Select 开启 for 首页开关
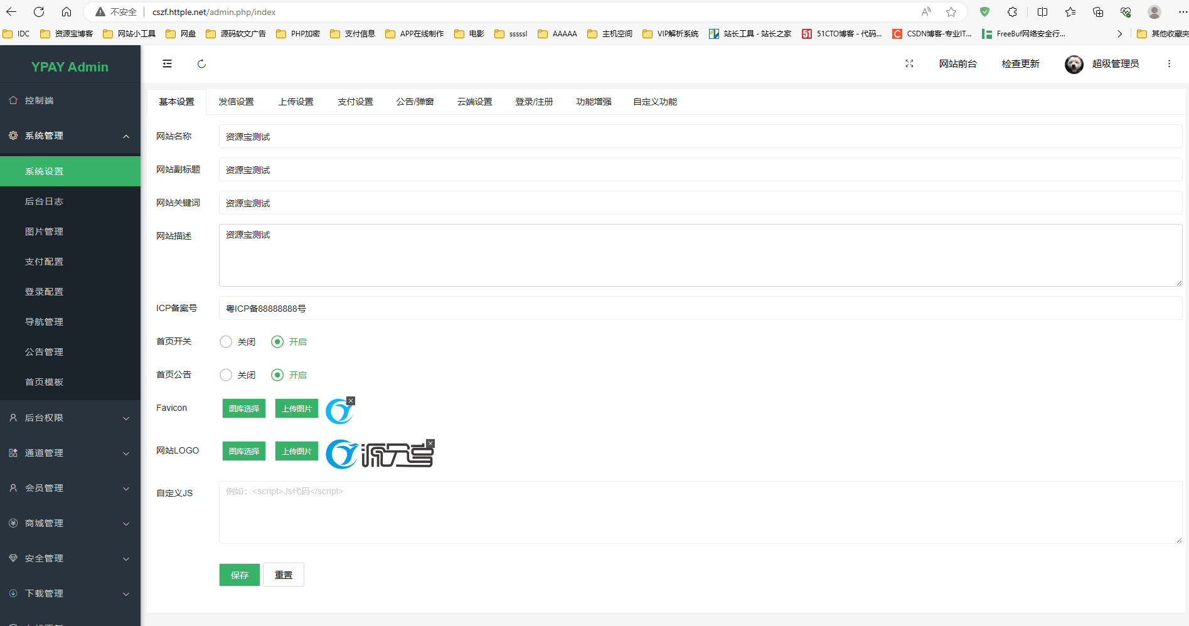Viewport: 1189px width, 626px height. tap(277, 342)
